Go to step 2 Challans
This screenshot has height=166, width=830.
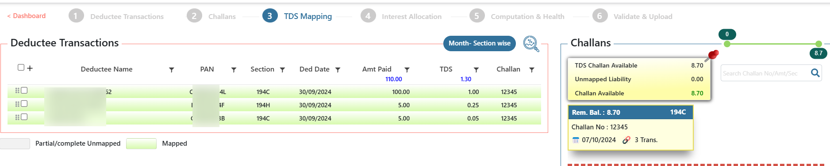coord(211,16)
